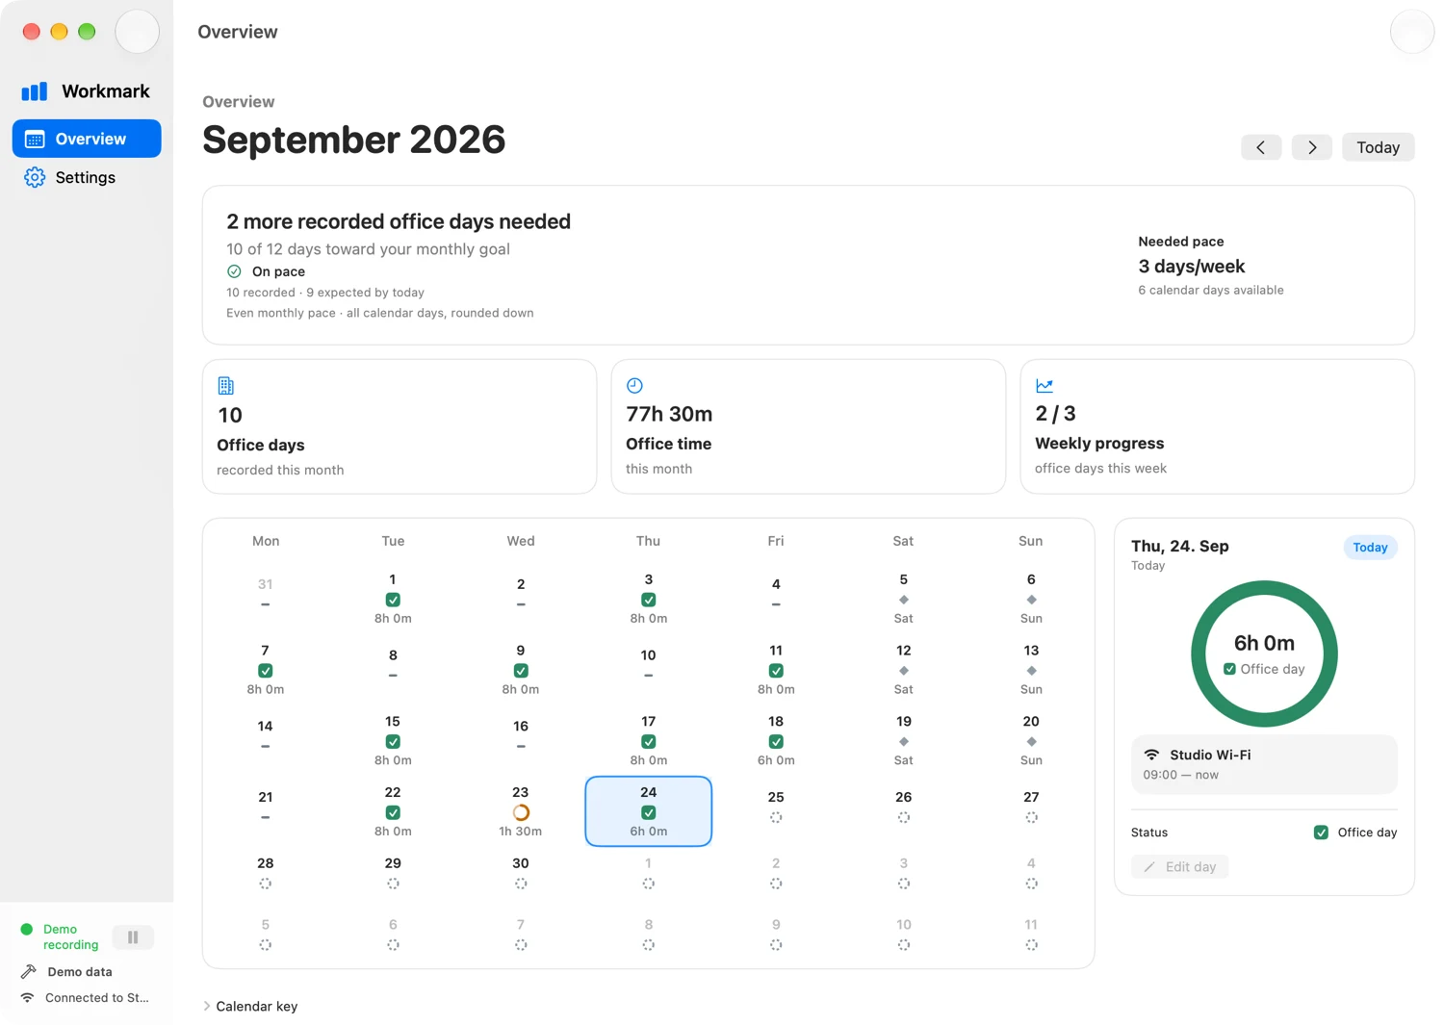Image resolution: width=1444 pixels, height=1025 pixels.
Task: Click the "2 / 3" weekly progress value
Action: (x=1055, y=414)
